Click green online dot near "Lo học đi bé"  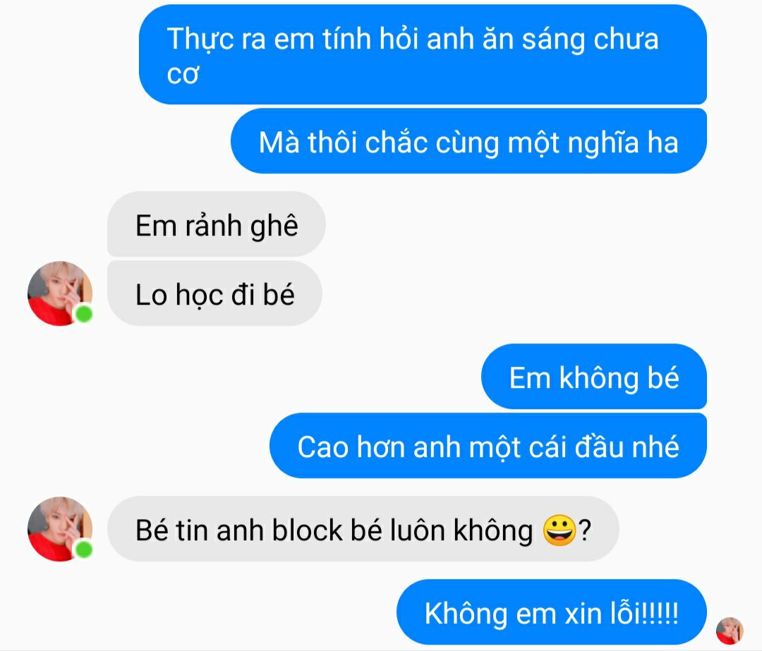(x=83, y=314)
